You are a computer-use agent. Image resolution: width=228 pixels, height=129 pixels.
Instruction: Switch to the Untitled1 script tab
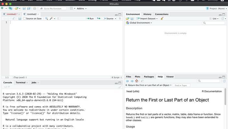point(12,14)
